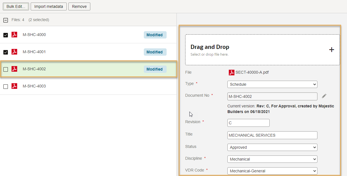Click the PDF icon beside M-SHC-4000
This screenshot has height=176, width=347.
14,35
